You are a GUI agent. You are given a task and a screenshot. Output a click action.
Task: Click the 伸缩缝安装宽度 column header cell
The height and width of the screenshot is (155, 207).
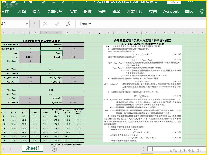pyautogui.click(x=78, y=111)
